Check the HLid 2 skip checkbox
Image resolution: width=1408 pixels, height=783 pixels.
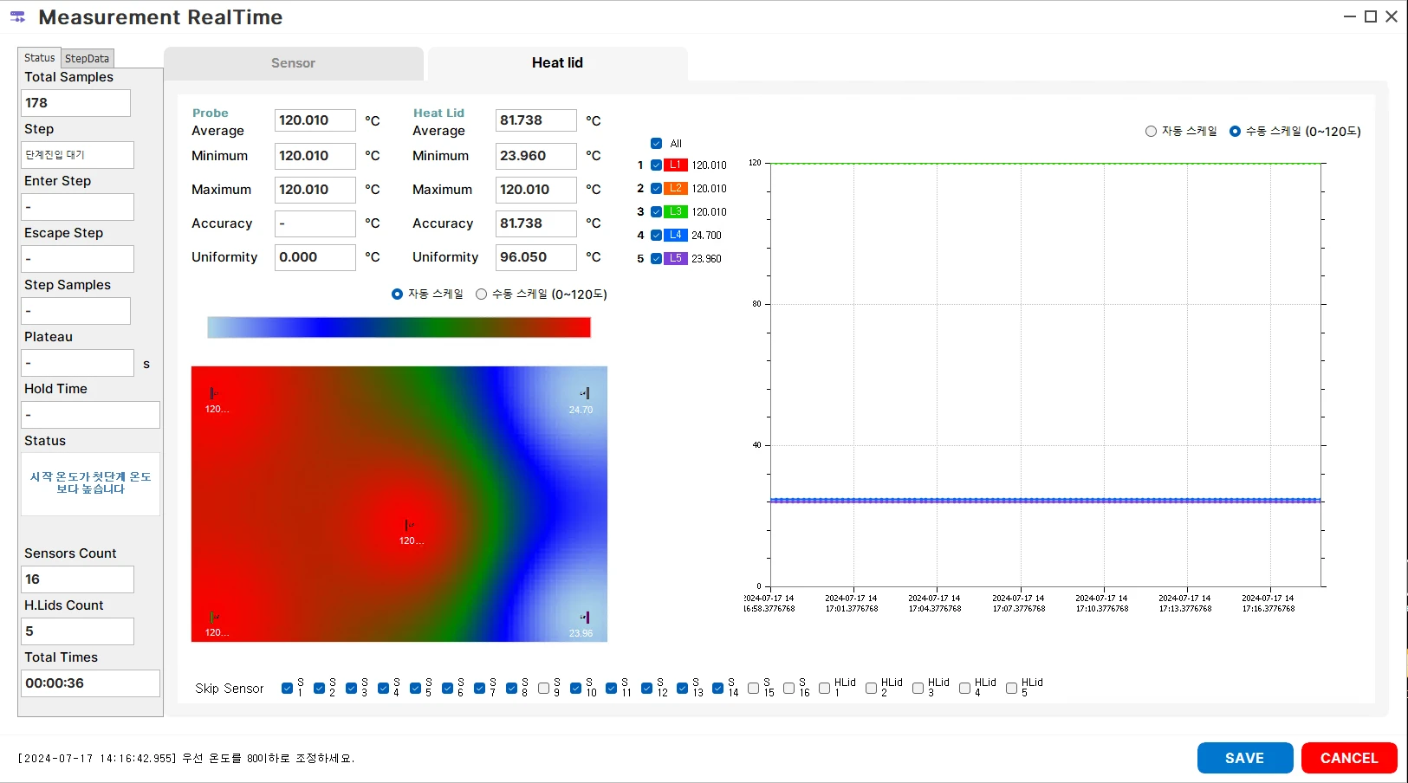pos(871,689)
